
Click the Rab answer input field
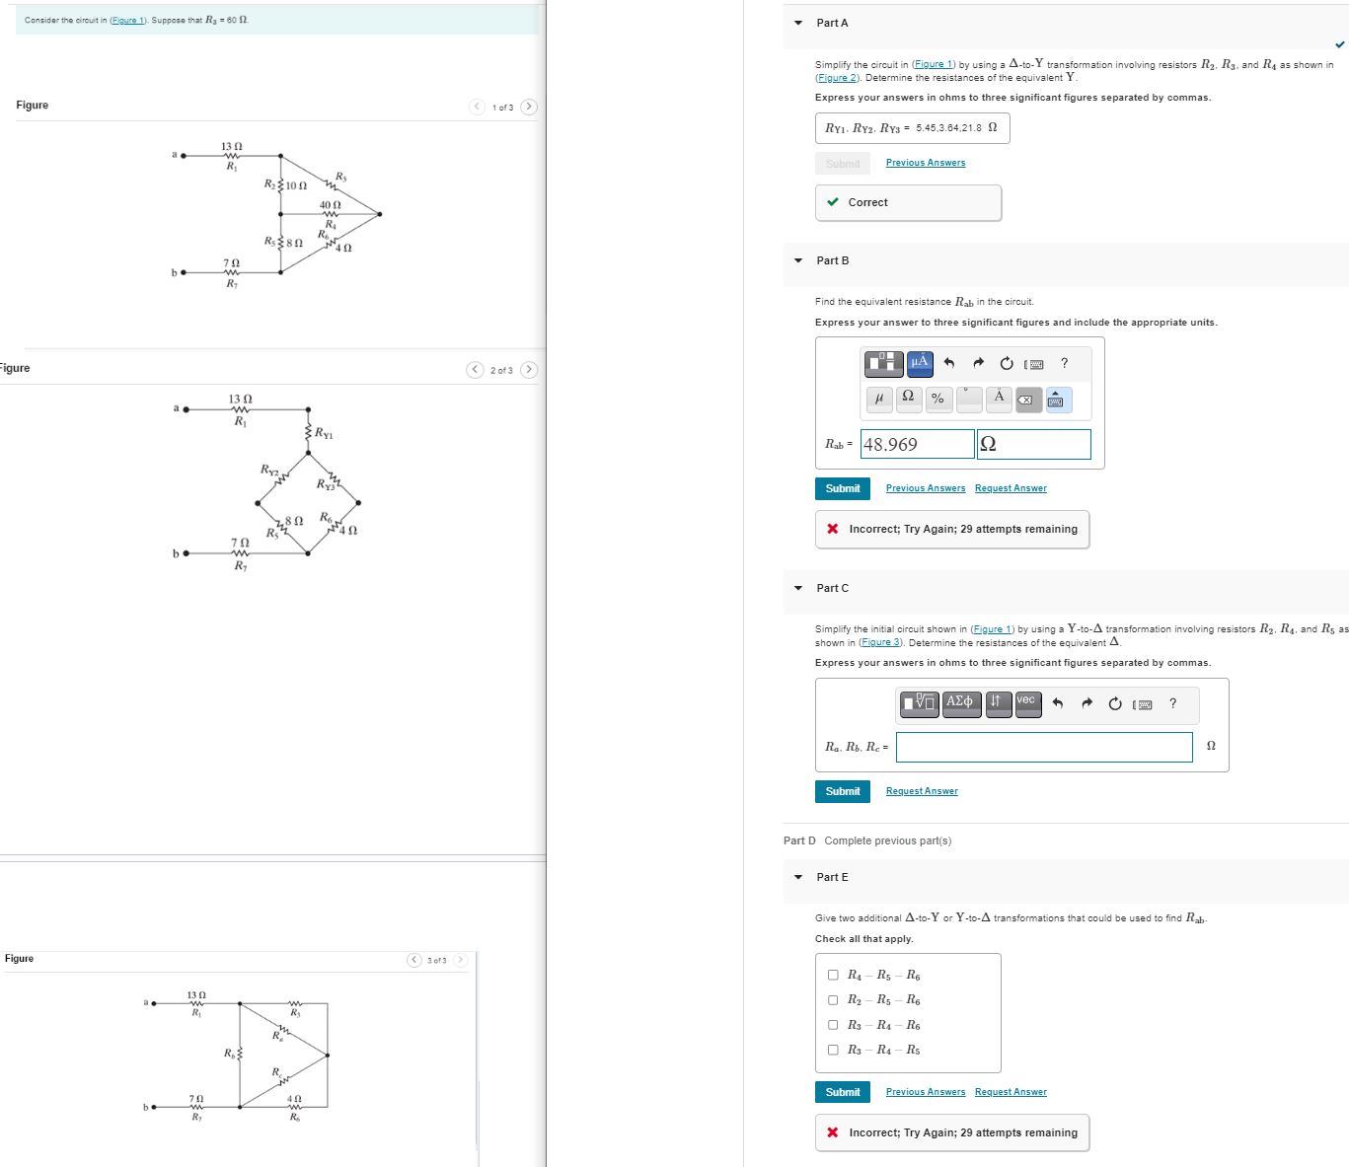coord(916,444)
